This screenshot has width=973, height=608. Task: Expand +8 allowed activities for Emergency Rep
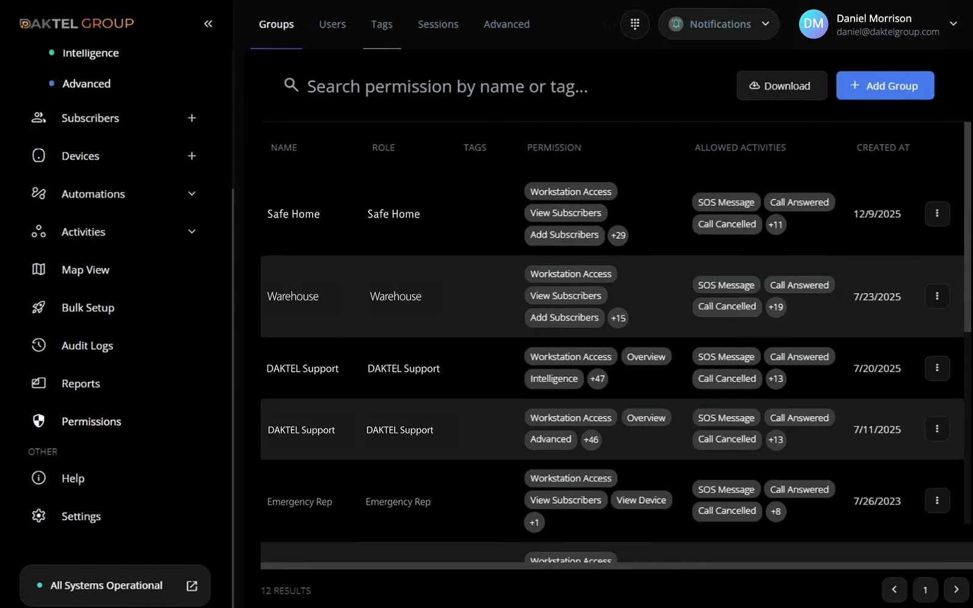(x=775, y=511)
